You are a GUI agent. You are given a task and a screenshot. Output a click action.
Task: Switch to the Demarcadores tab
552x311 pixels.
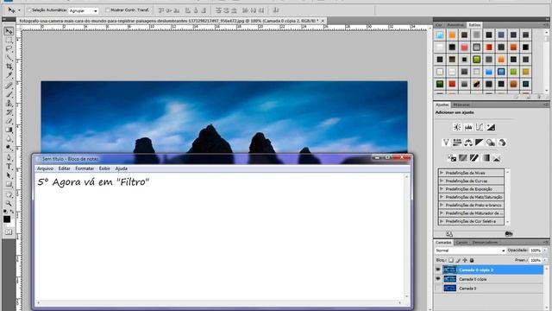coord(486,242)
